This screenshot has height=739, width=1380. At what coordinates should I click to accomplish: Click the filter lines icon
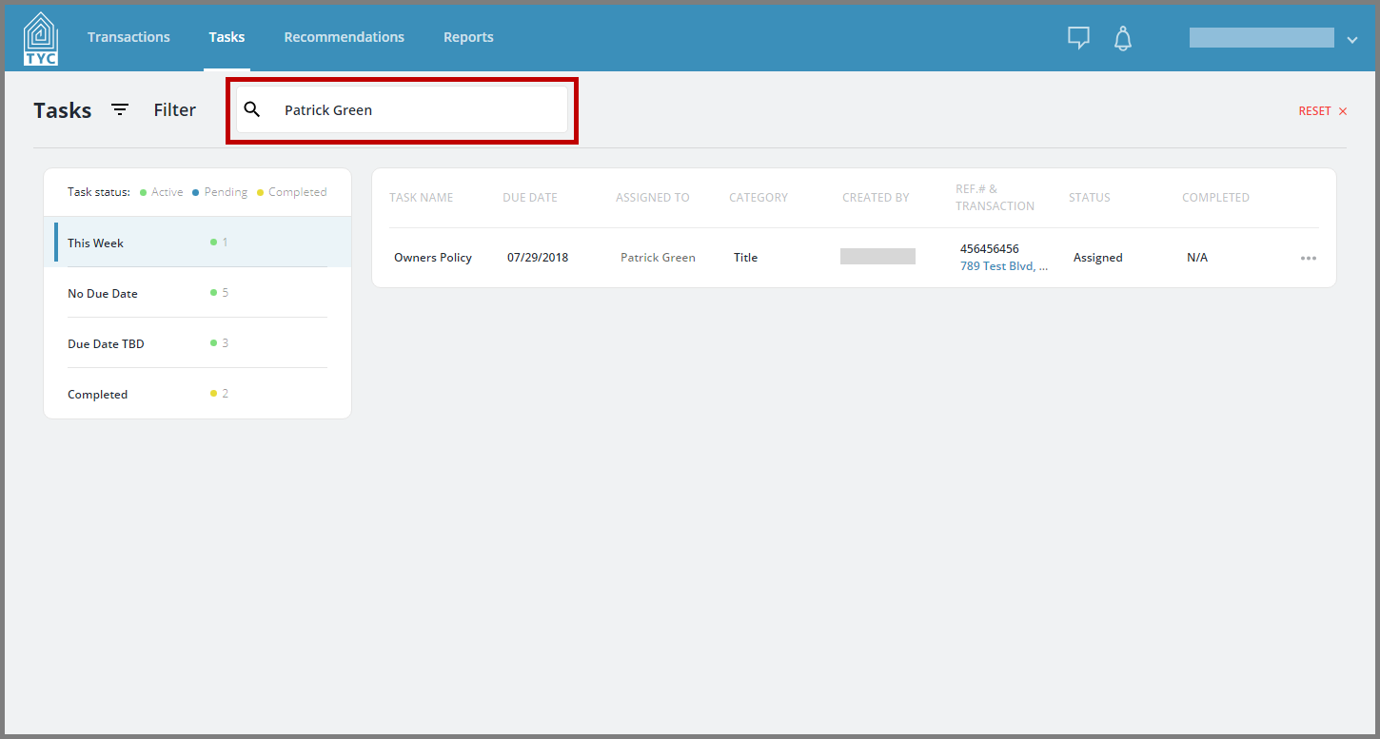click(120, 109)
